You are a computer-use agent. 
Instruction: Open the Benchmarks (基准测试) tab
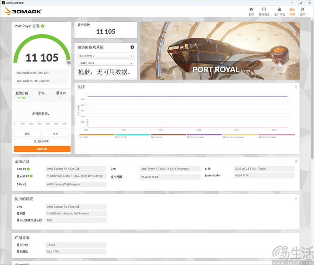pos(264,12)
